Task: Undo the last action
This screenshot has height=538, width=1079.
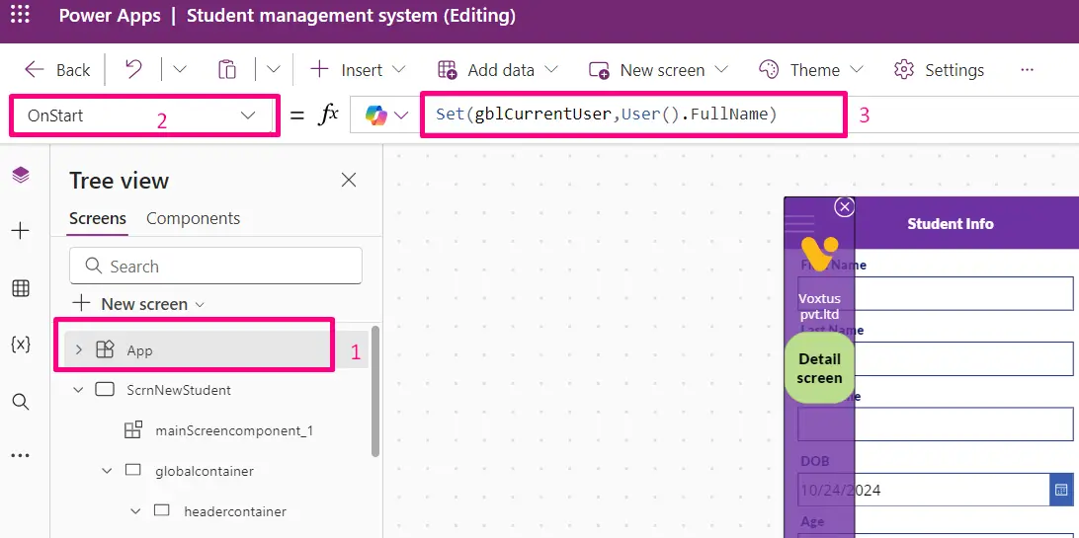Action: point(133,69)
